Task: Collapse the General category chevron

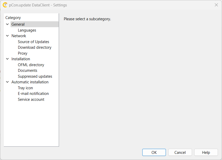Action: click(x=7, y=24)
